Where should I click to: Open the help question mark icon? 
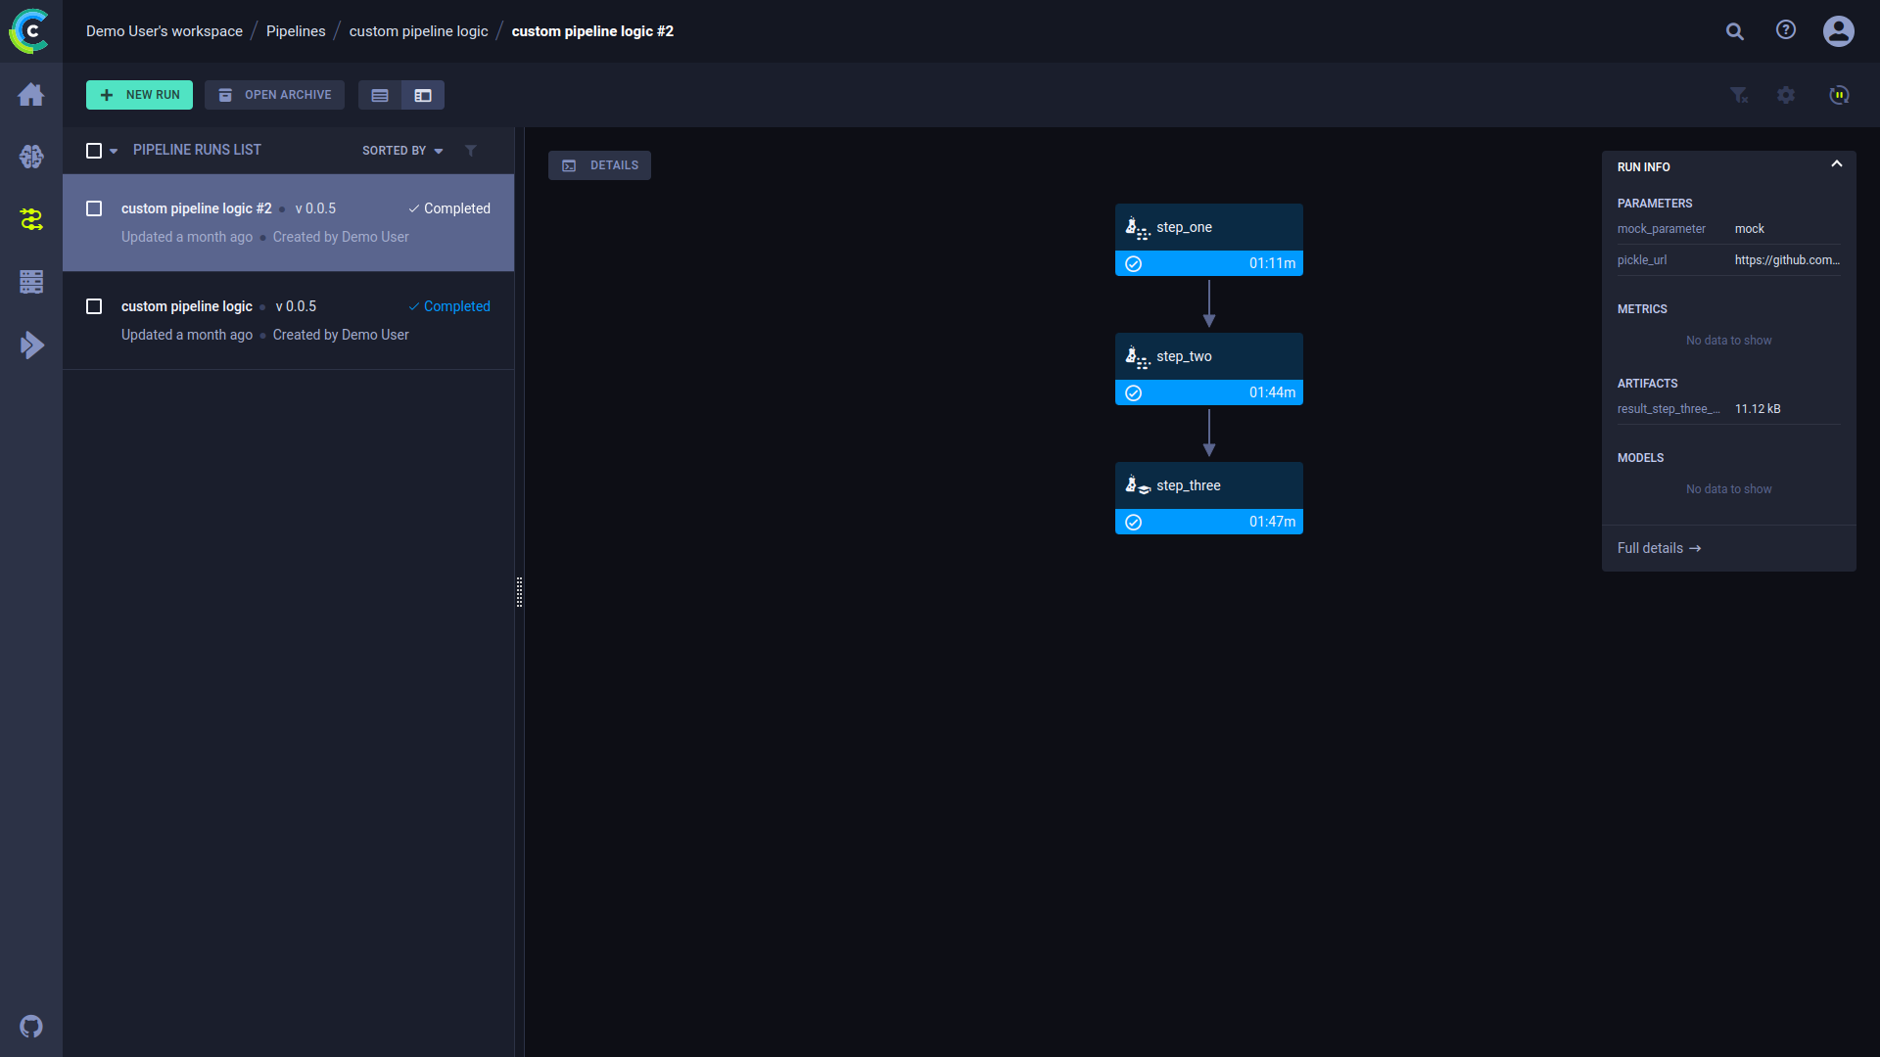1786,30
